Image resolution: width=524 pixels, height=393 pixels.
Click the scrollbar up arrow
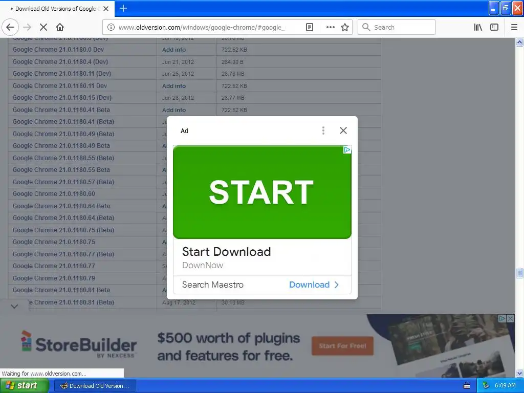(x=519, y=42)
